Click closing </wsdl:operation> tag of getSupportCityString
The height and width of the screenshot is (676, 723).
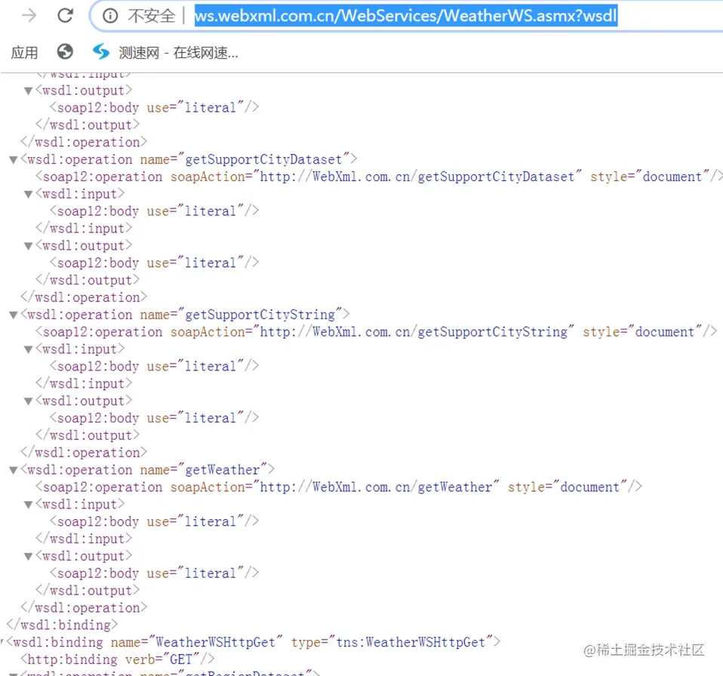(84, 453)
